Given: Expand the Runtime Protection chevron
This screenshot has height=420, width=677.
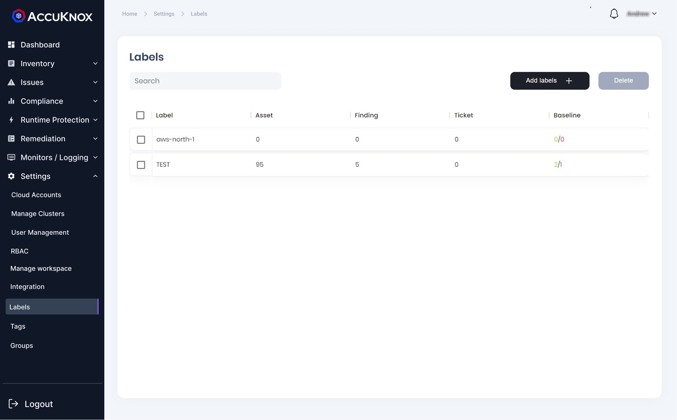Looking at the screenshot, I should pyautogui.click(x=95, y=120).
